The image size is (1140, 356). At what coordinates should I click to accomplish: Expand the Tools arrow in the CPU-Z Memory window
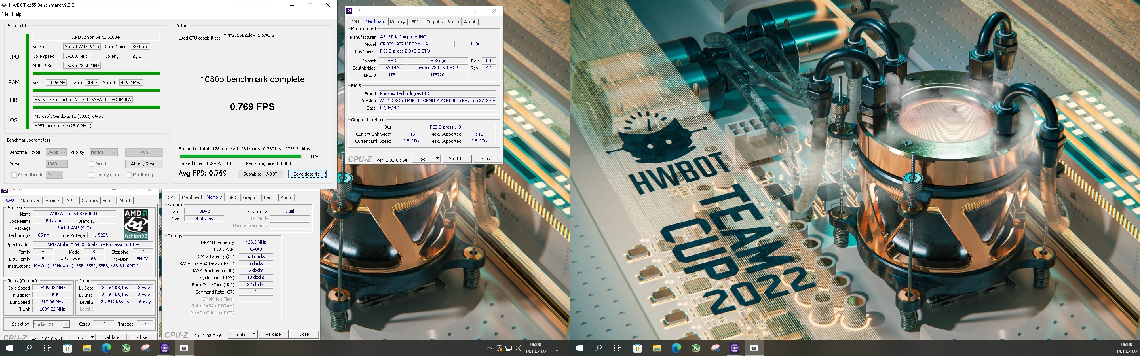click(x=254, y=334)
